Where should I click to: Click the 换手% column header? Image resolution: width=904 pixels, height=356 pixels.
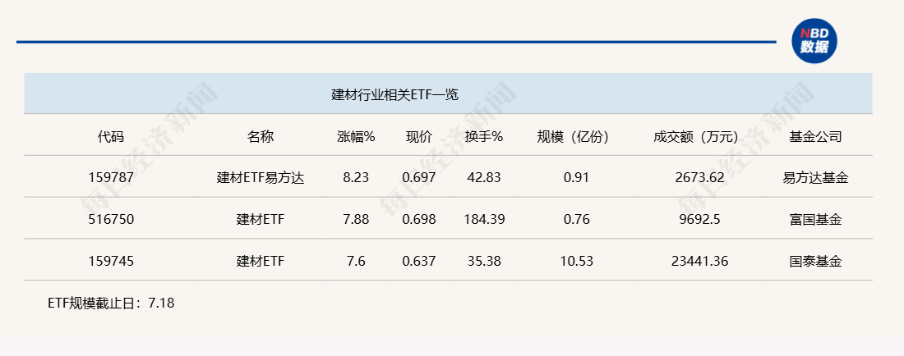(x=484, y=137)
